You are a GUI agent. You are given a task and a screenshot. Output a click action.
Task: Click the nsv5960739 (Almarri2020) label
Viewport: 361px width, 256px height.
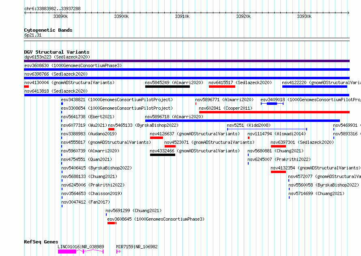click(90, 151)
